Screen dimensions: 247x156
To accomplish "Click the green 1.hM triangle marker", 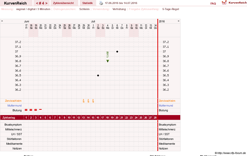I will coord(108,61).
